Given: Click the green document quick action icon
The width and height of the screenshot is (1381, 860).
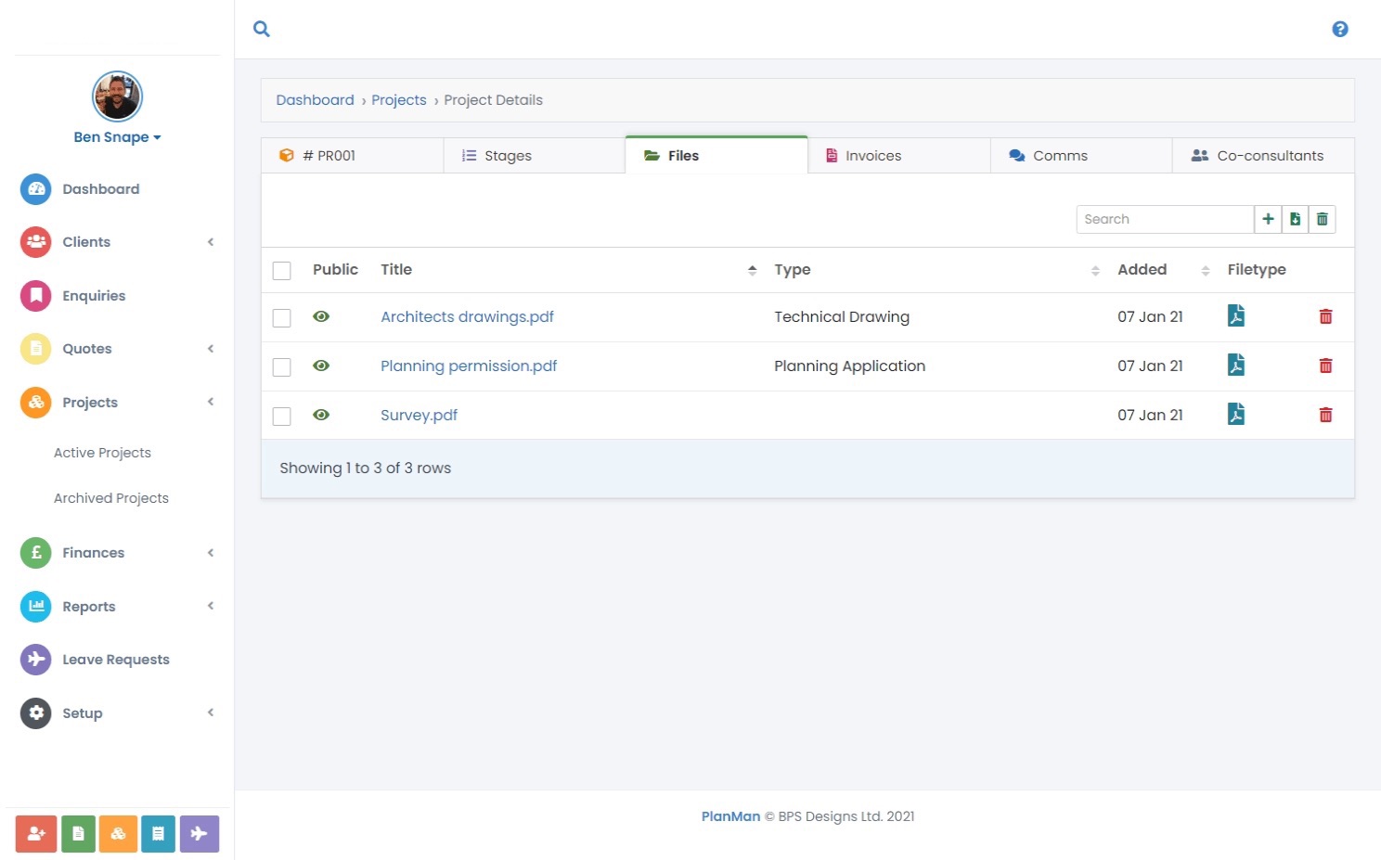Looking at the screenshot, I should 78,833.
